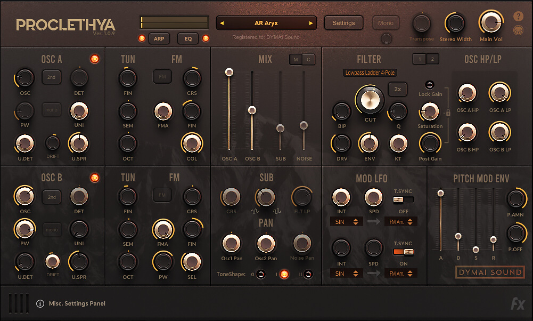Select ToneShape mode I

[284, 275]
